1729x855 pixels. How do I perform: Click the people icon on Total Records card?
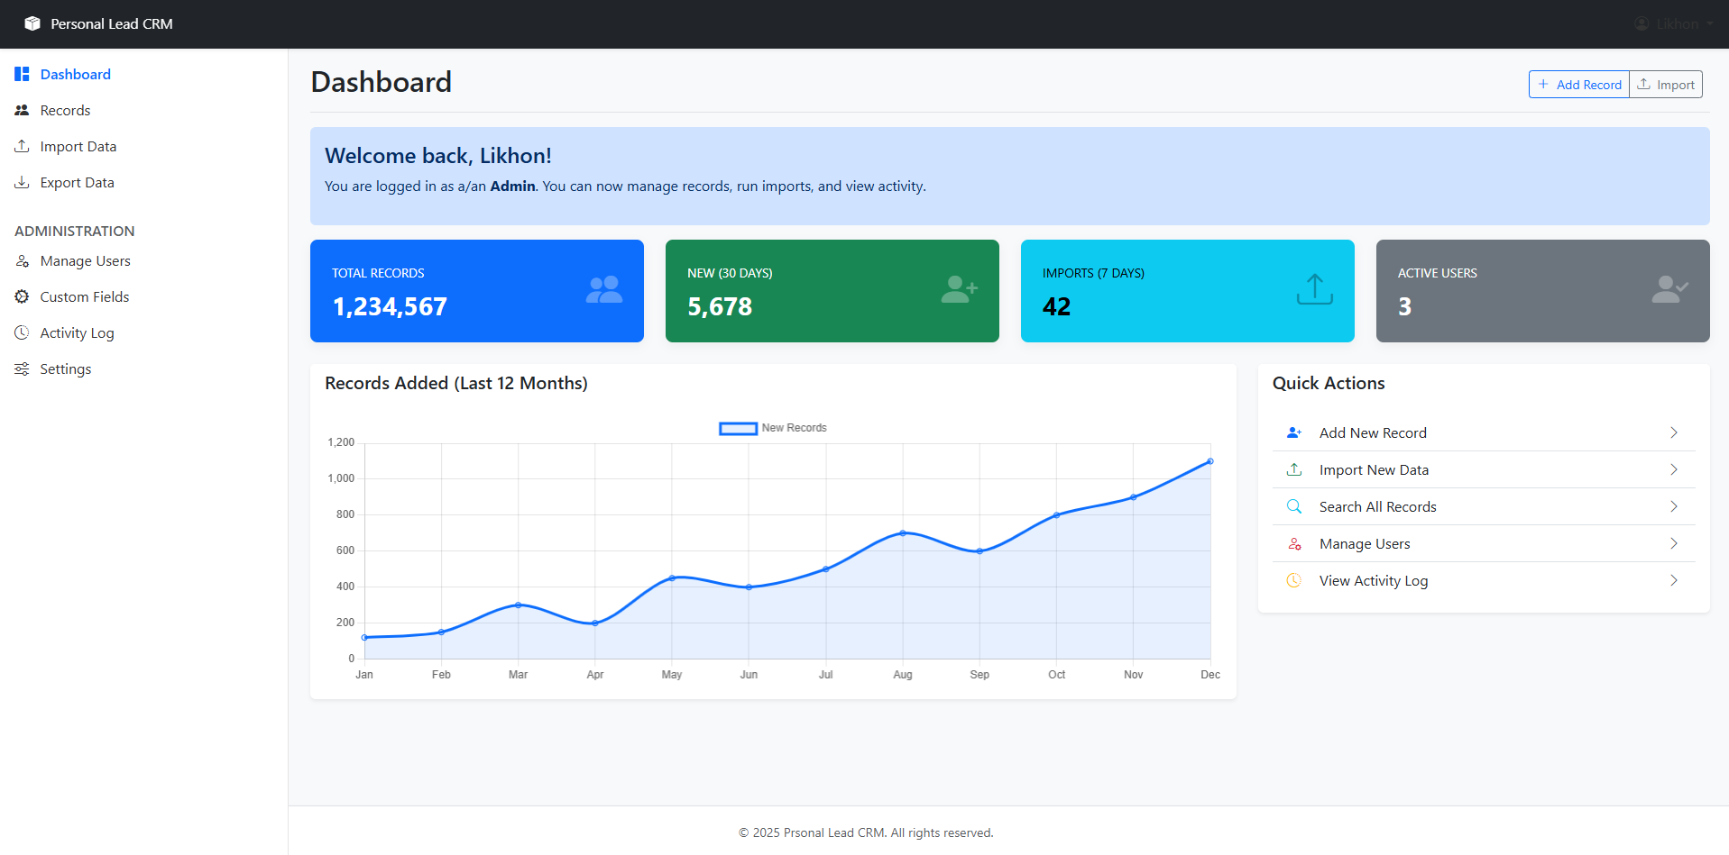603,289
